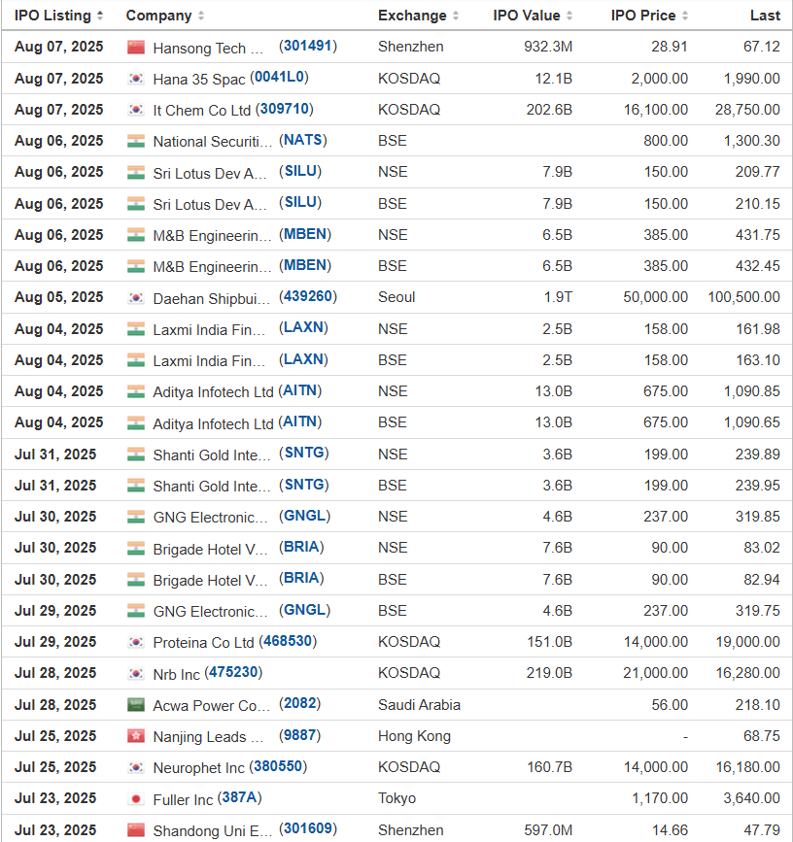The height and width of the screenshot is (842, 793).
Task: Click the Korea flag beside It Chem Co Ltd
Action: pyautogui.click(x=136, y=110)
